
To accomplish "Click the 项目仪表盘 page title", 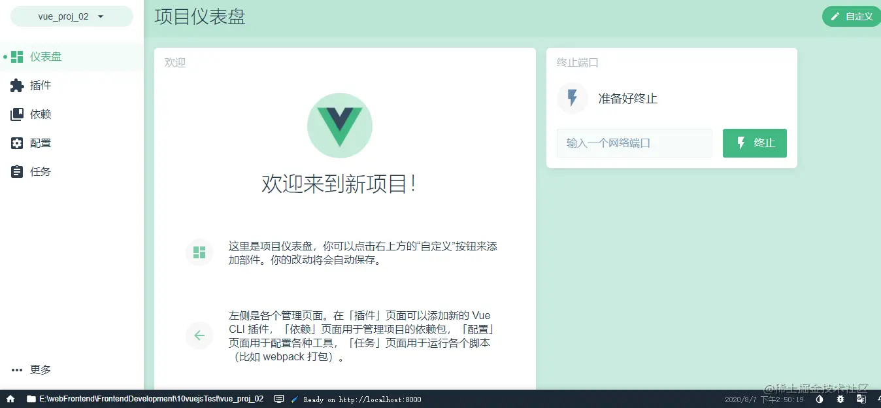I will tap(200, 16).
